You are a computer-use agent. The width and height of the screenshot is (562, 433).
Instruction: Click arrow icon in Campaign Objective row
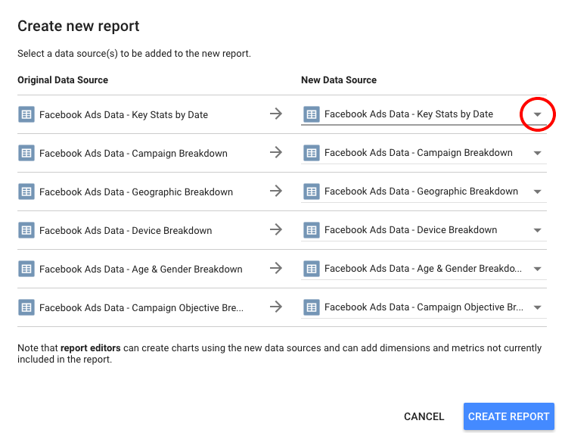pyautogui.click(x=276, y=307)
